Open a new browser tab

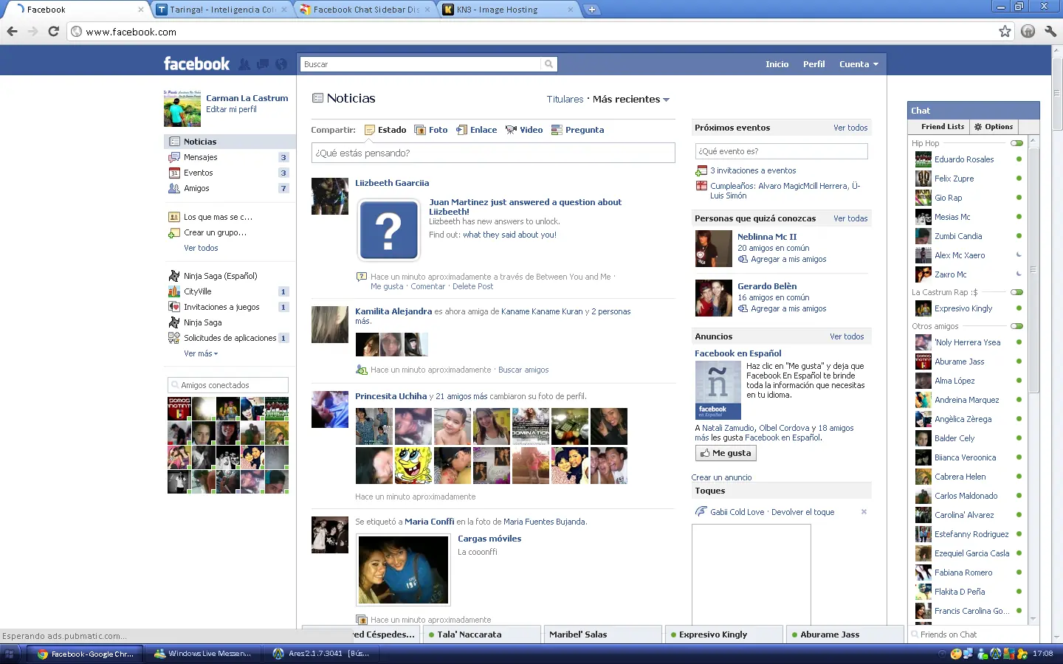pos(591,10)
